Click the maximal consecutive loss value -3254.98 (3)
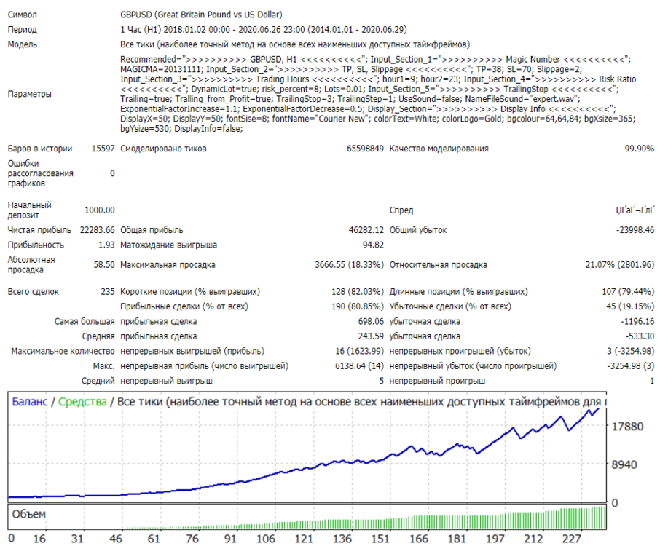Viewport: 660px width, 546px height. coord(631,366)
